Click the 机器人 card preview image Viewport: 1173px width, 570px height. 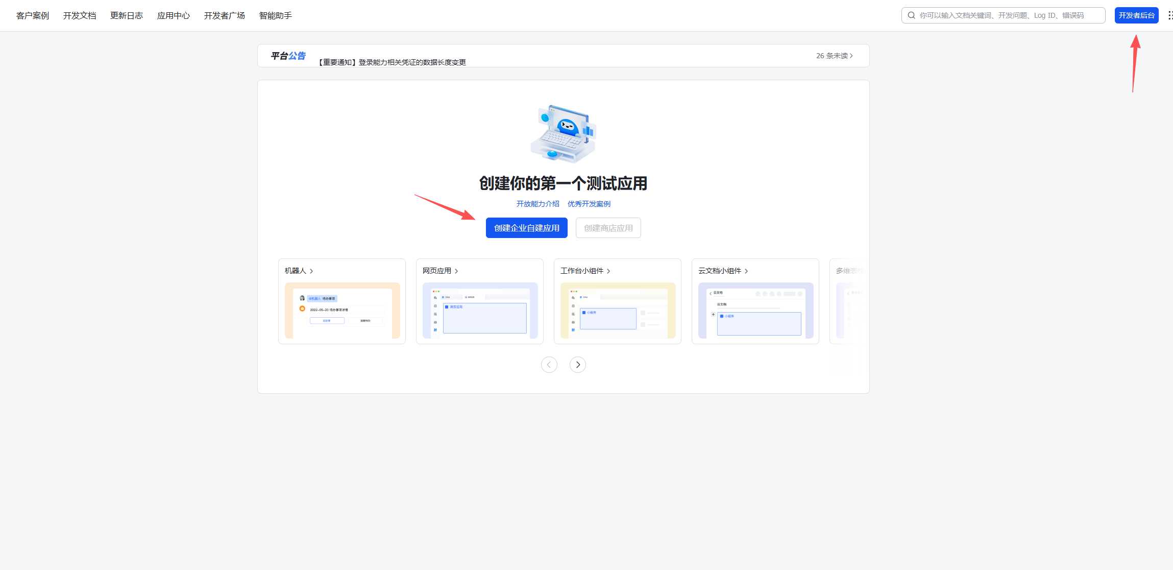pyautogui.click(x=342, y=311)
